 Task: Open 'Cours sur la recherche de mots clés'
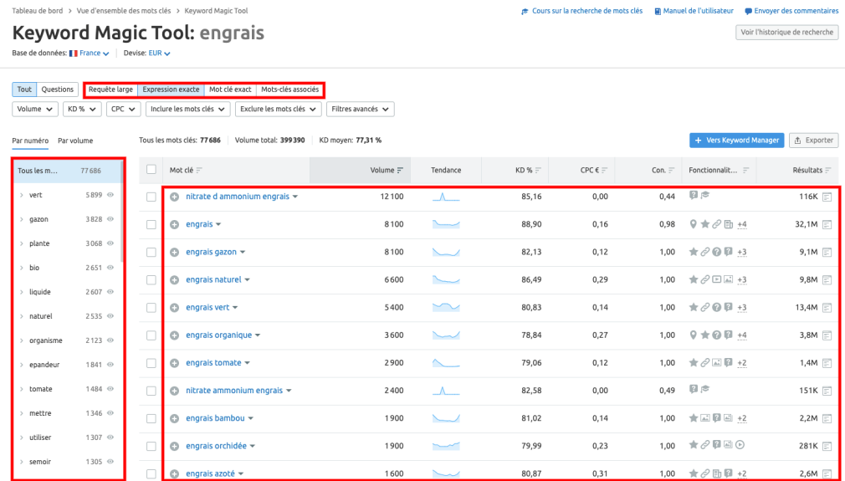(582, 11)
